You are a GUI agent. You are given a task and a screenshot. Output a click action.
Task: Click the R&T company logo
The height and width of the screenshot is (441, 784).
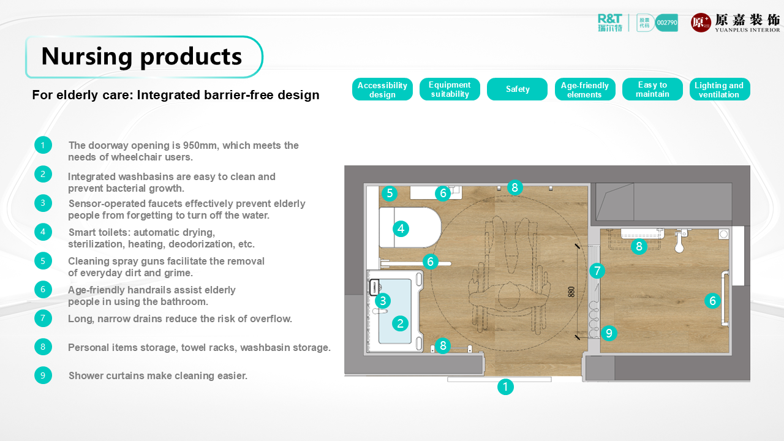tap(610, 23)
